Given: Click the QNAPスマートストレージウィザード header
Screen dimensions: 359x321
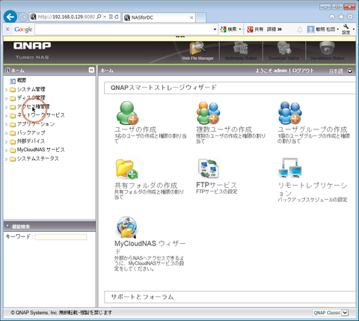Looking at the screenshot, I should pyautogui.click(x=230, y=88).
